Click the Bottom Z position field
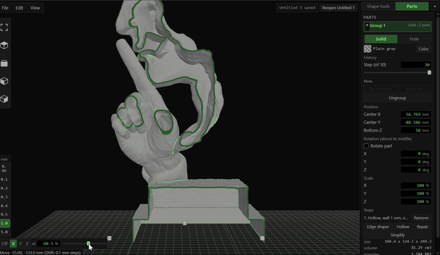 [416, 130]
